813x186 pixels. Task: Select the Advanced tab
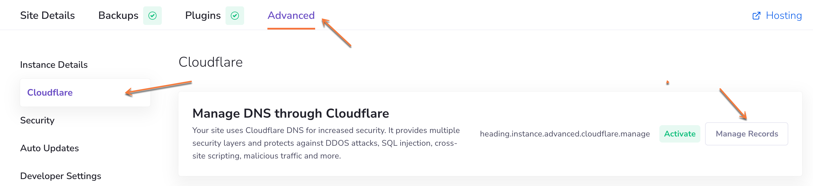pyautogui.click(x=291, y=16)
